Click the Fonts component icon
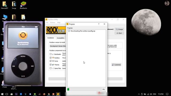171x96 pixels. coord(53,61)
